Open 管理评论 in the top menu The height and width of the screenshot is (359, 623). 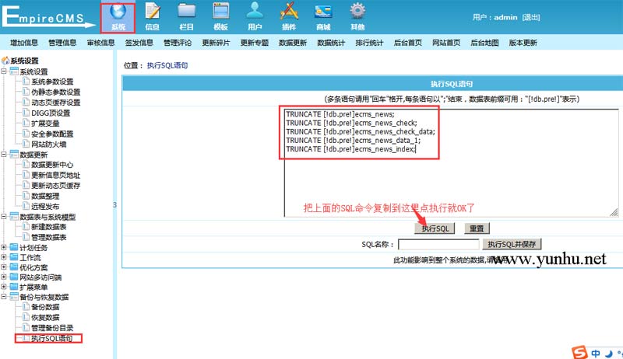178,43
